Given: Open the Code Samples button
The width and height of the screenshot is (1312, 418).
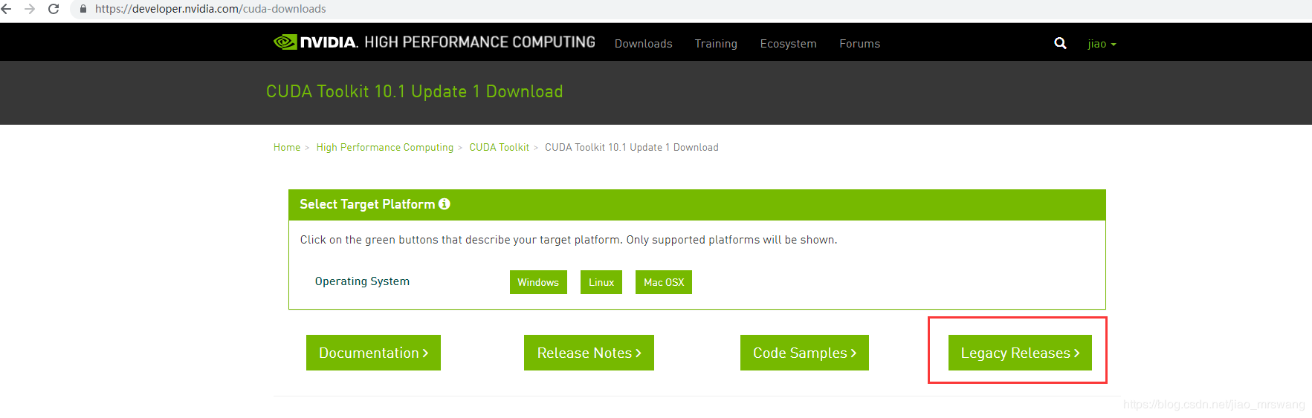Looking at the screenshot, I should [x=804, y=353].
